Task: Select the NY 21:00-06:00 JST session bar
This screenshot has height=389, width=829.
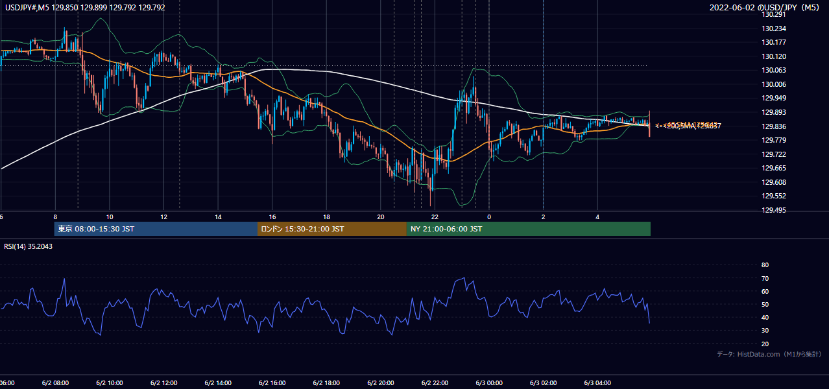Action: point(529,229)
